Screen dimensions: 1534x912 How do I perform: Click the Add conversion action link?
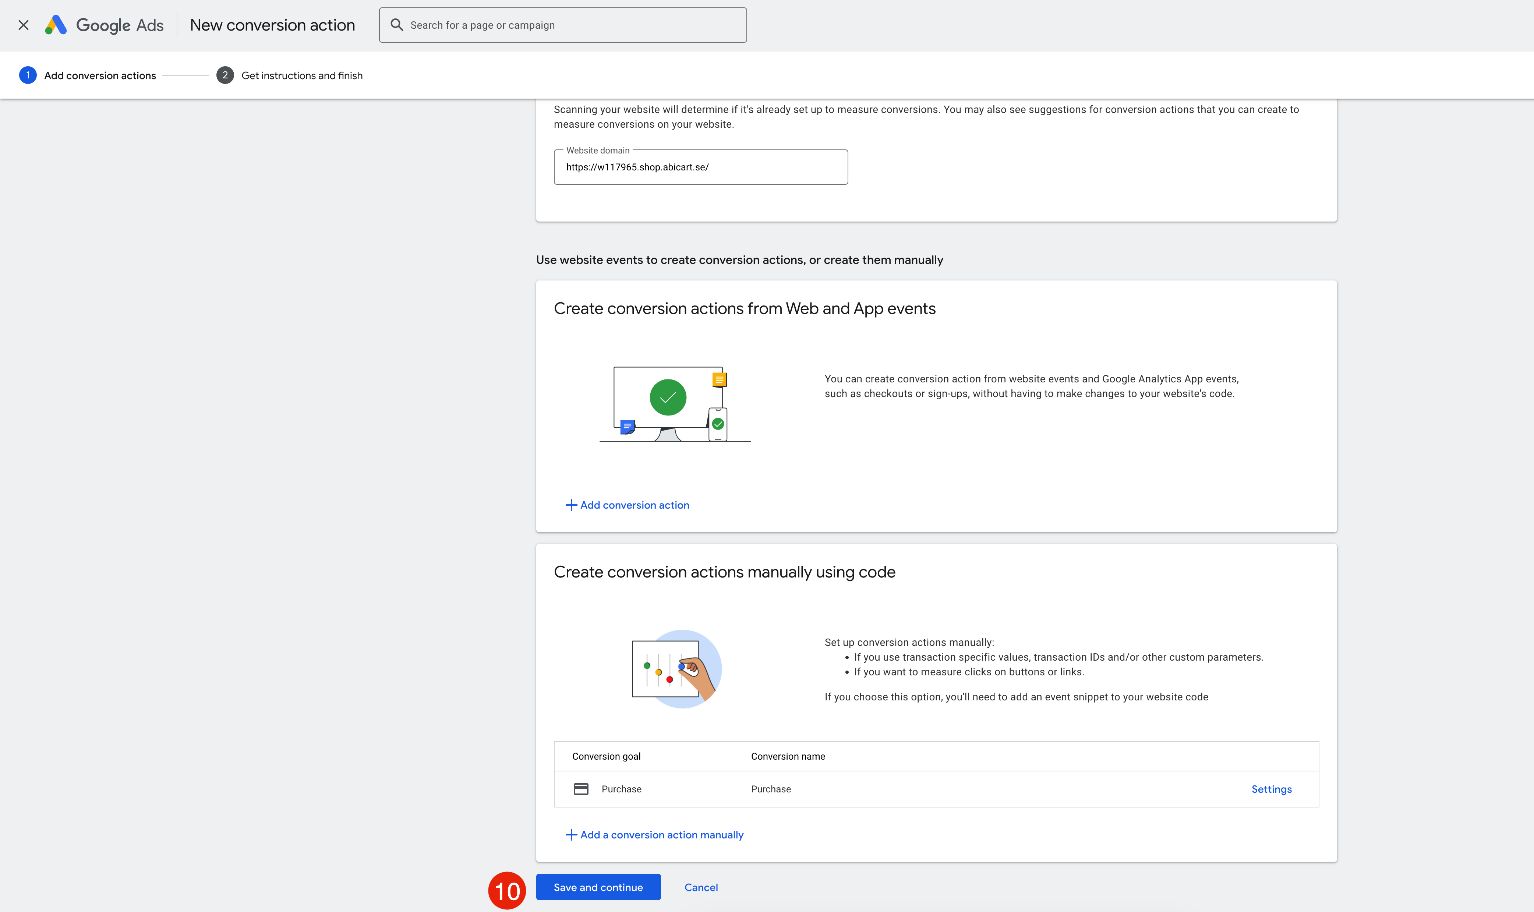634,505
